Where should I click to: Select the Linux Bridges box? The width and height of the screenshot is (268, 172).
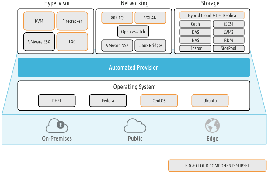150,46
